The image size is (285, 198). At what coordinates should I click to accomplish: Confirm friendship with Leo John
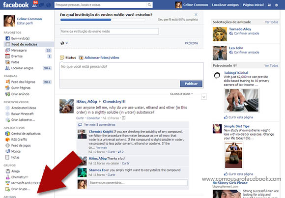click(x=246, y=52)
